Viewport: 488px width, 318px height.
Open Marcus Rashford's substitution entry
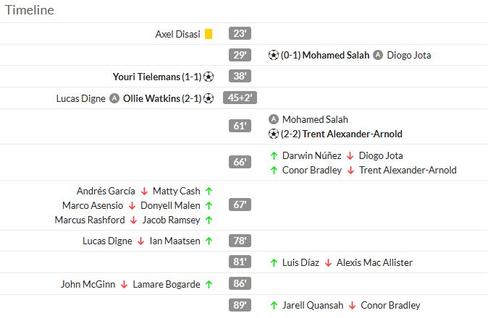[x=134, y=220]
